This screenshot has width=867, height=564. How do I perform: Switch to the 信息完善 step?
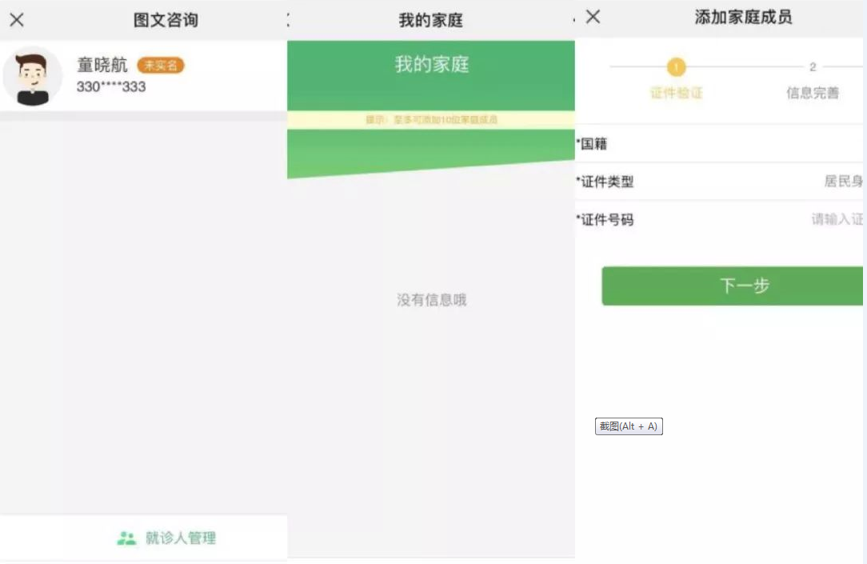(x=813, y=93)
